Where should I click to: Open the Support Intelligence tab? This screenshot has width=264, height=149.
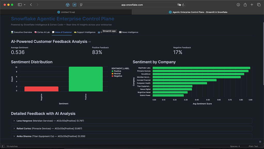[x=85, y=32]
